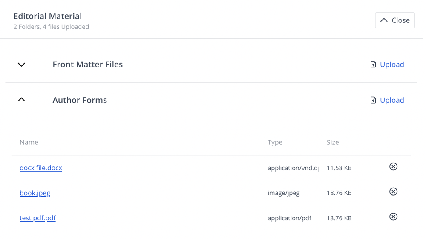Click the upload document icon for Front Matter Files
This screenshot has width=426, height=239.
(x=373, y=65)
